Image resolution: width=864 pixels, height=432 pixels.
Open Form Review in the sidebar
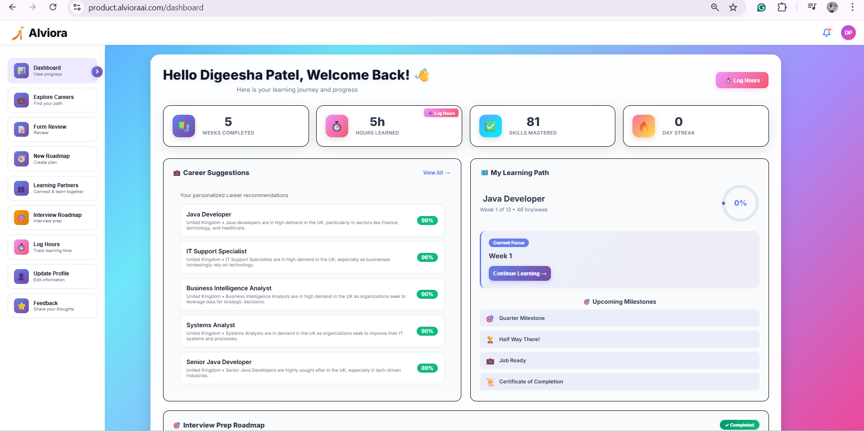click(x=52, y=130)
